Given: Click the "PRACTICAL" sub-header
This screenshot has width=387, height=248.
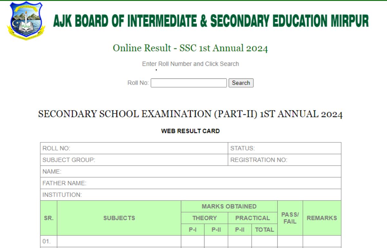Looking at the screenshot, I should pos(253,218).
